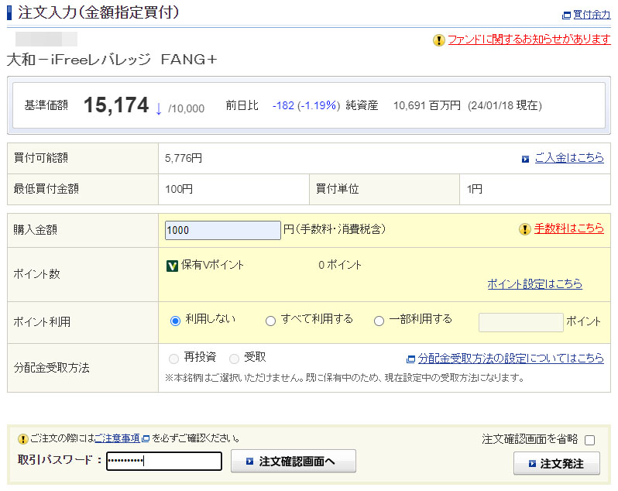
Task: Enable 注文確認画面を省略 checkbox
Action: click(589, 440)
